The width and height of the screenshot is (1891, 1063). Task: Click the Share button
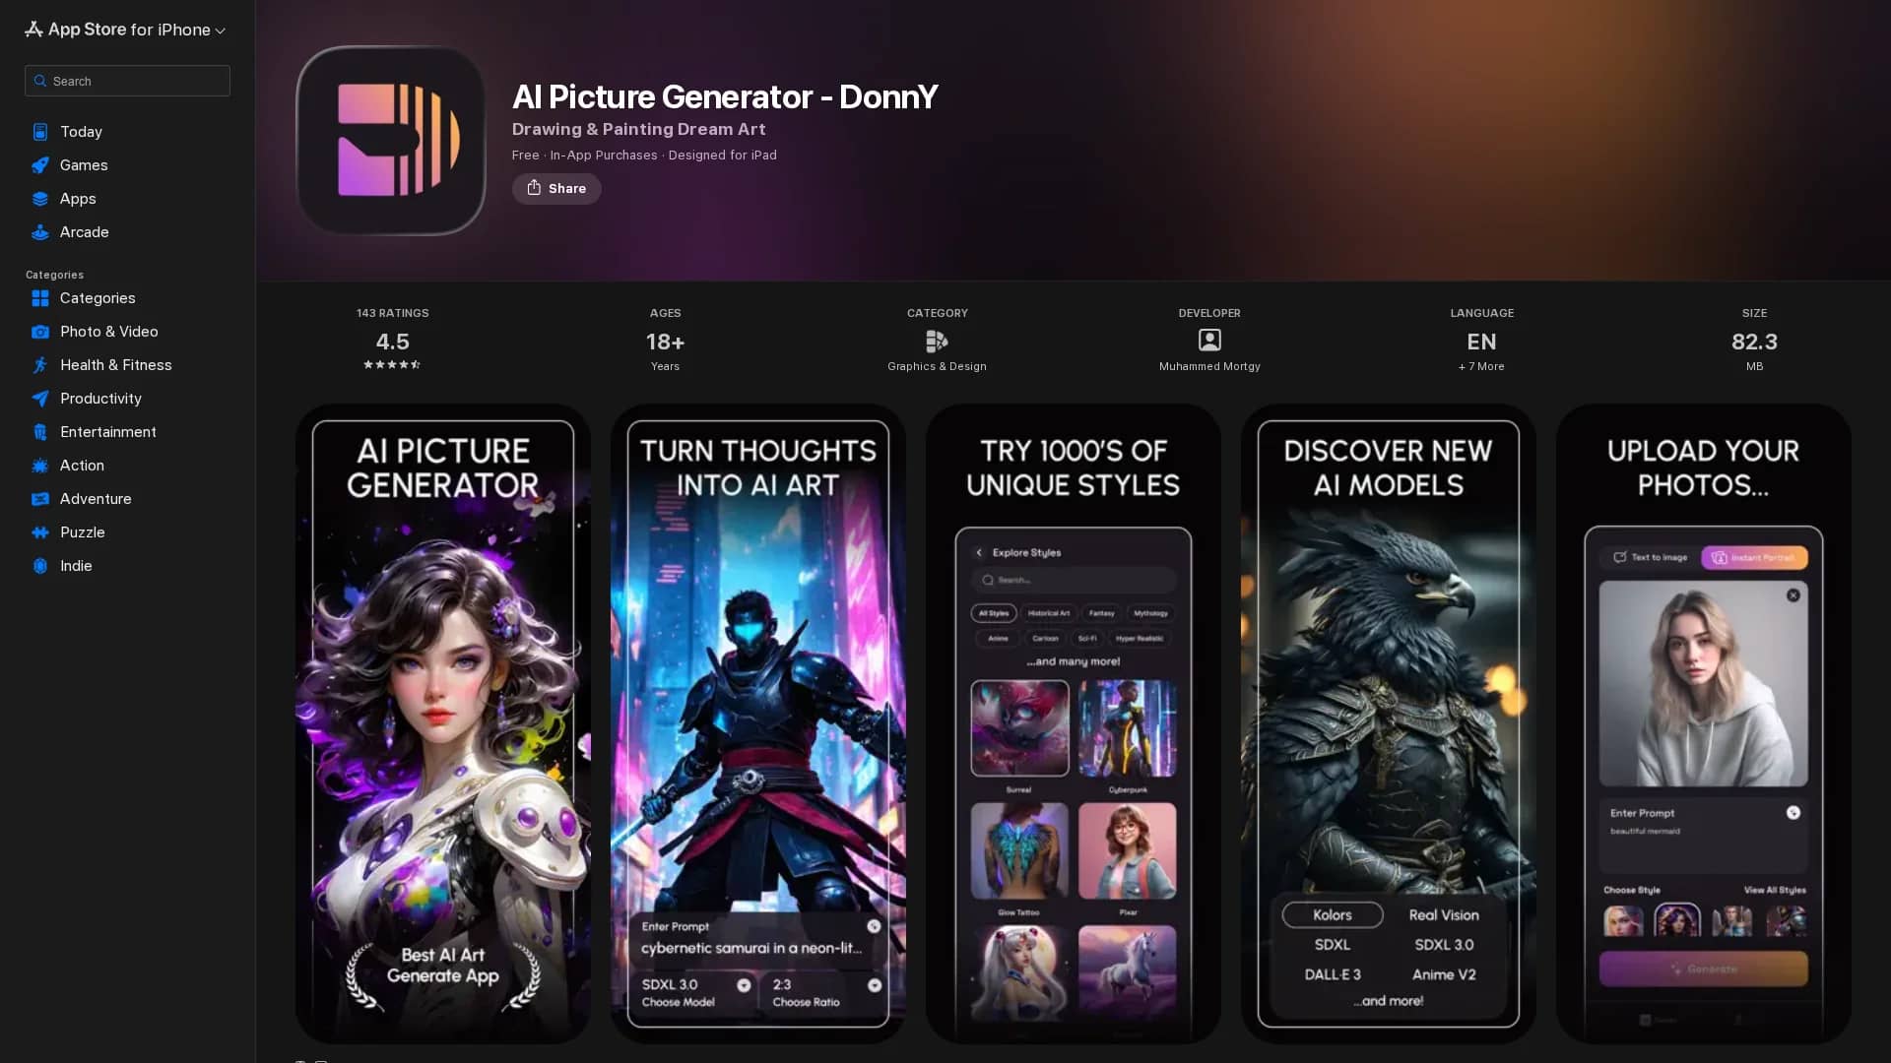click(x=556, y=188)
